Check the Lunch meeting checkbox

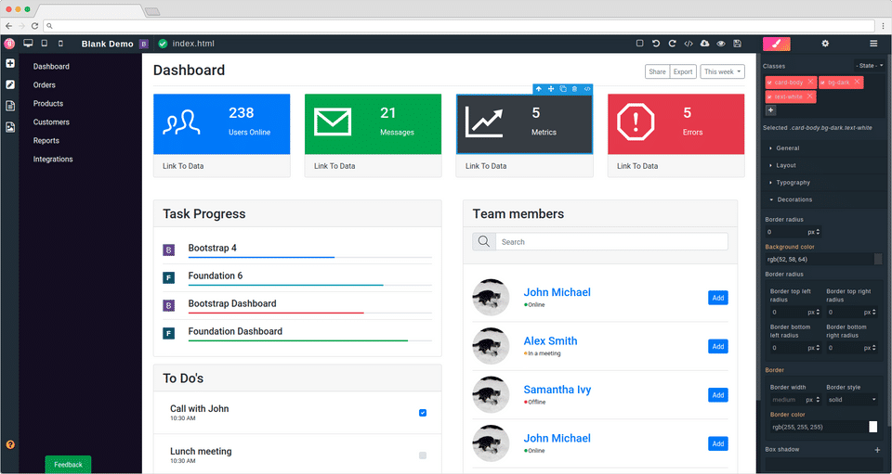[x=423, y=455]
